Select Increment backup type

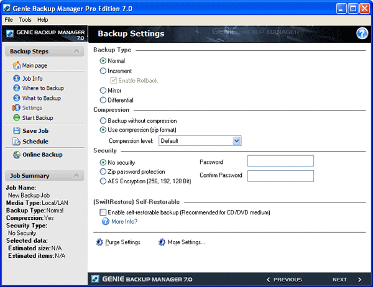[x=103, y=71]
